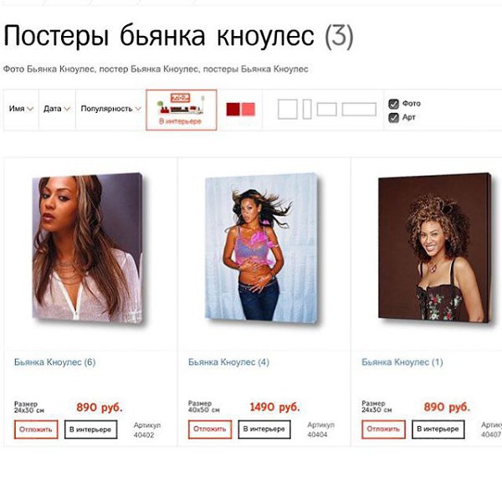Screen dimensions: 502x502
Task: Pick the dark red color swatch
Action: (233, 109)
